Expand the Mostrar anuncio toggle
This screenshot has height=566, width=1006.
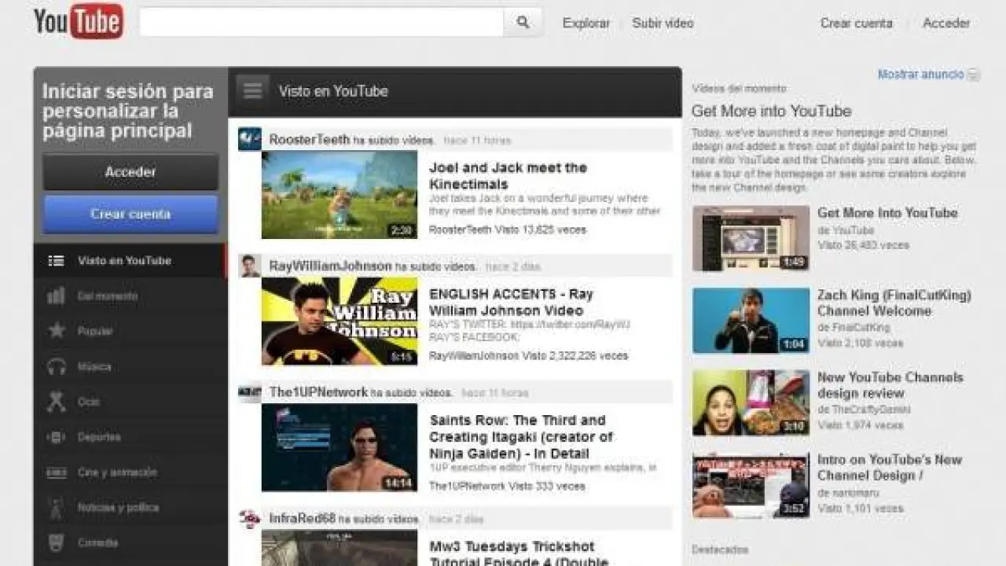tap(973, 75)
